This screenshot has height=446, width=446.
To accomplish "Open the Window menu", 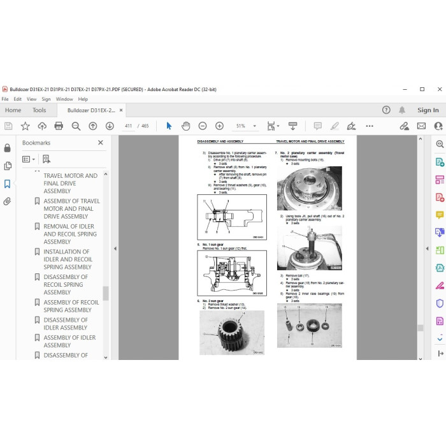I will coord(64,99).
